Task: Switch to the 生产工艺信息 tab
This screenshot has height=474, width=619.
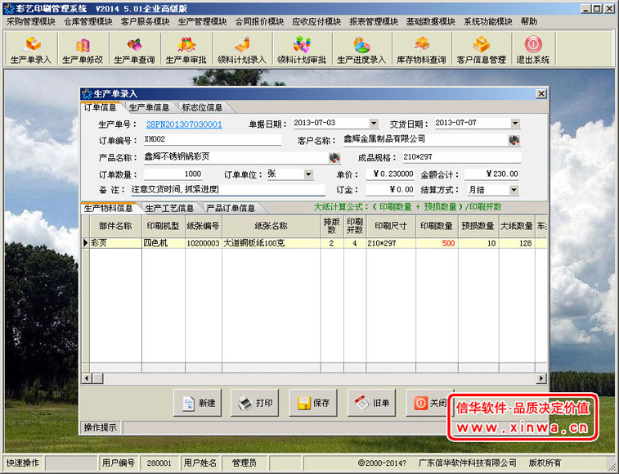Action: (x=169, y=208)
